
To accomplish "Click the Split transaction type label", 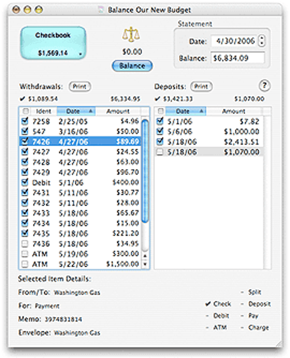I will coord(255,292).
